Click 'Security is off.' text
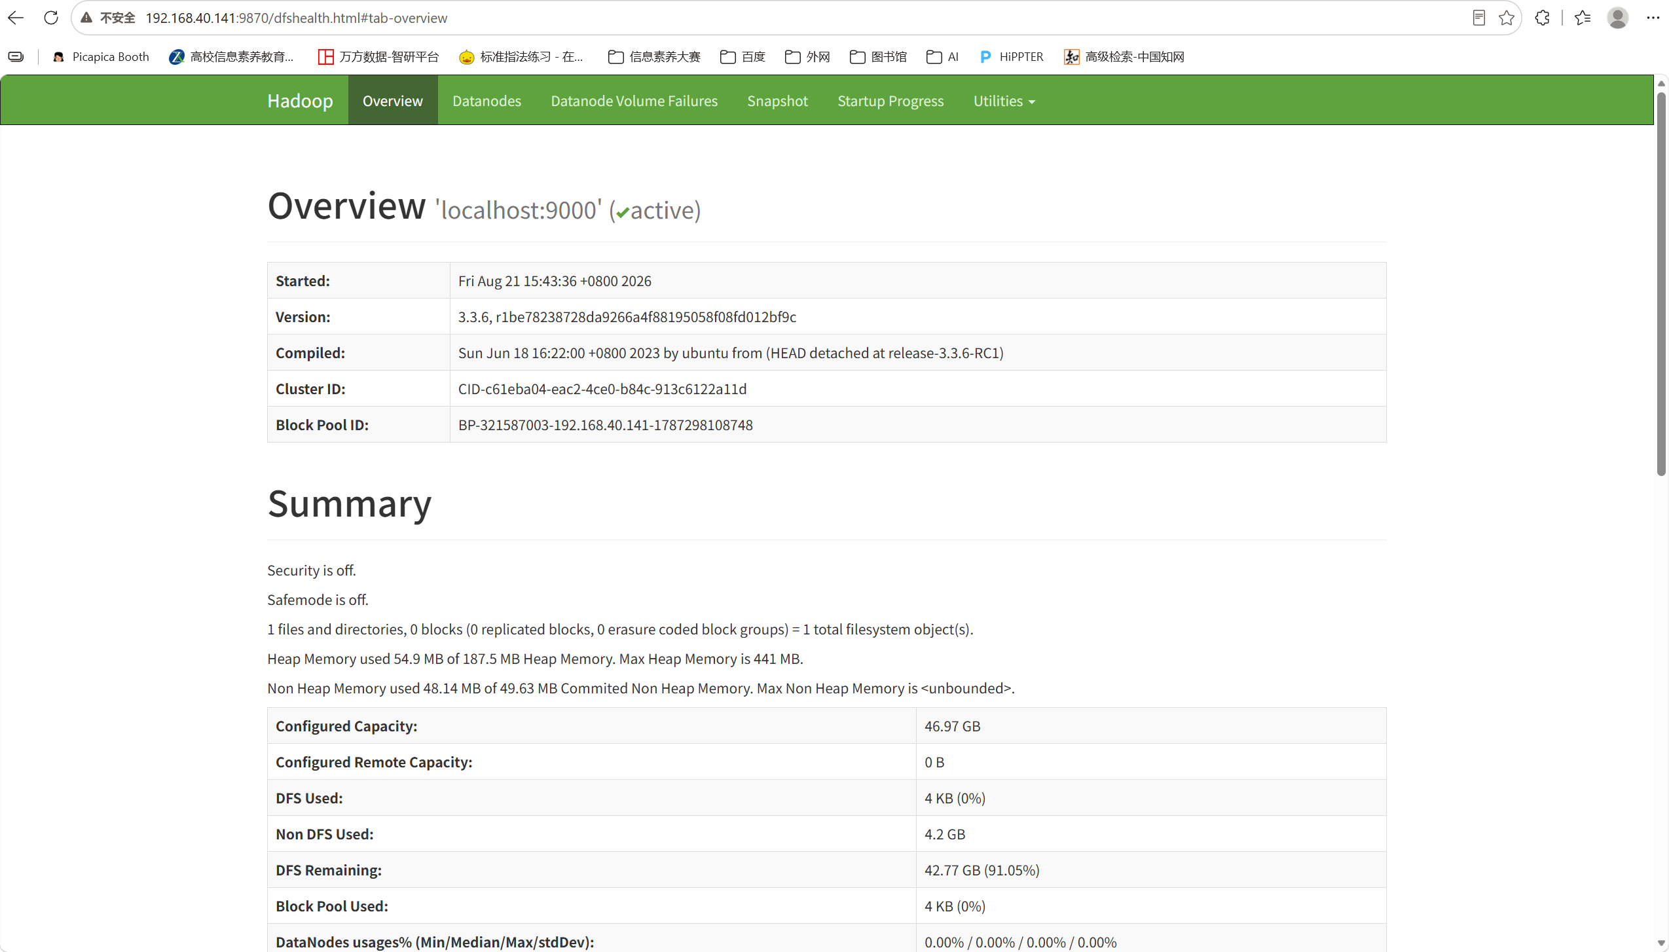 click(312, 570)
